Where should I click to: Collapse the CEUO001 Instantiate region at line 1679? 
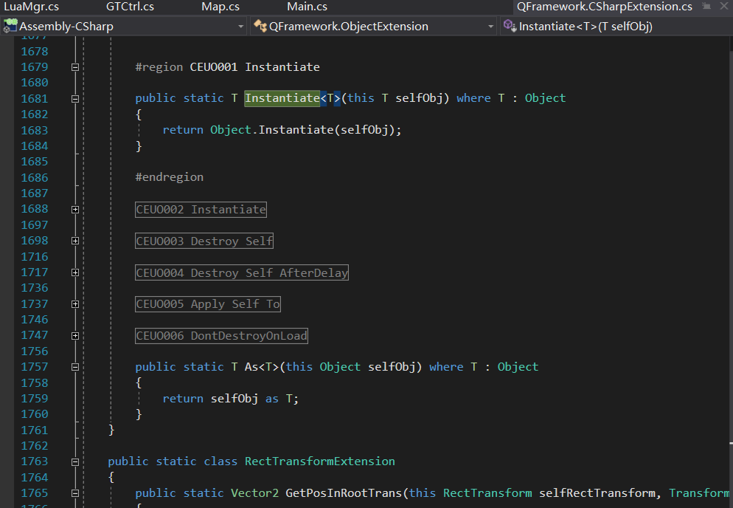tap(74, 67)
